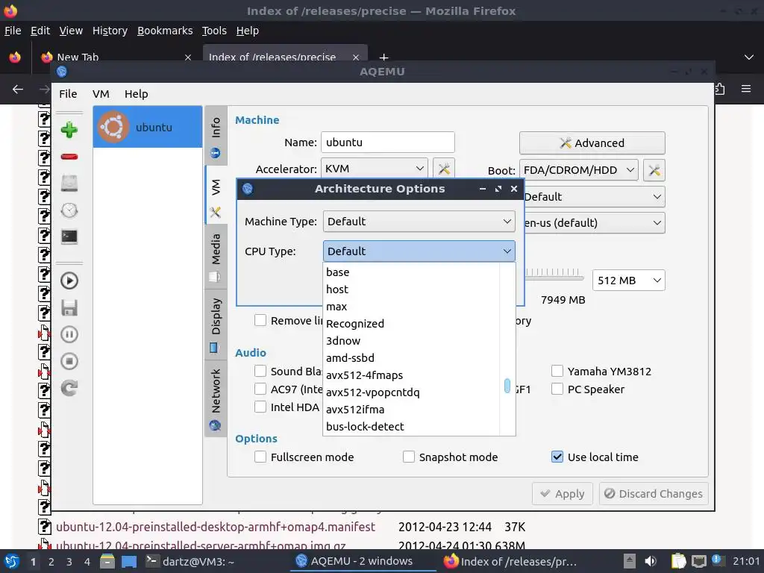Select the ubuntu virtual machine in the list
Screen dimensions: 764x573
point(148,127)
